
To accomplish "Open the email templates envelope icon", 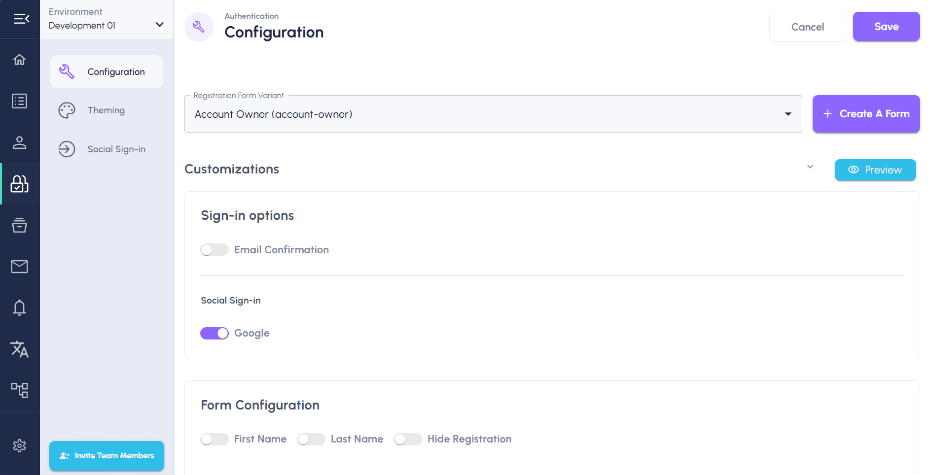I will (x=20, y=267).
